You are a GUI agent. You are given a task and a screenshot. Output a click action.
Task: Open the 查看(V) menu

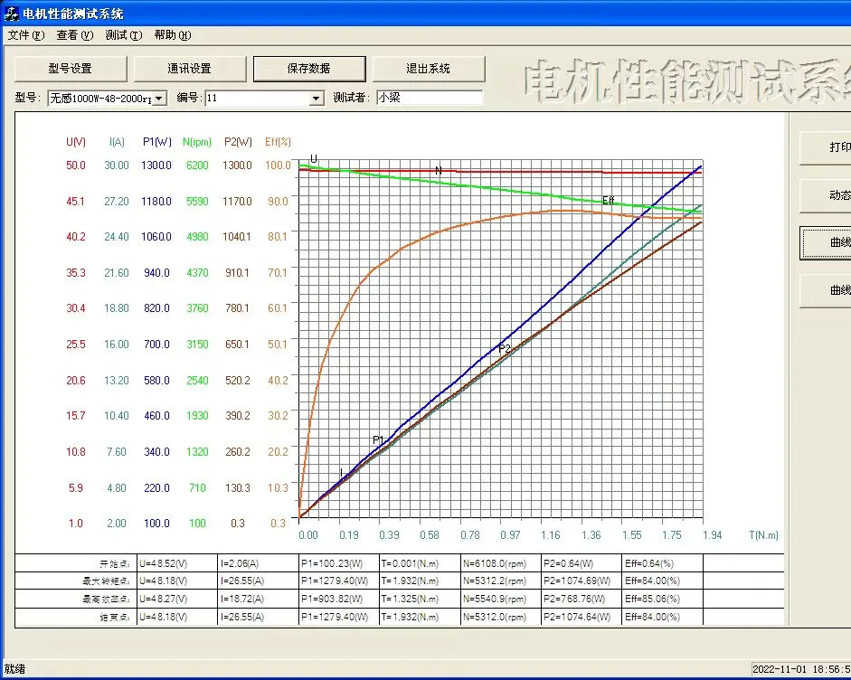pos(75,35)
